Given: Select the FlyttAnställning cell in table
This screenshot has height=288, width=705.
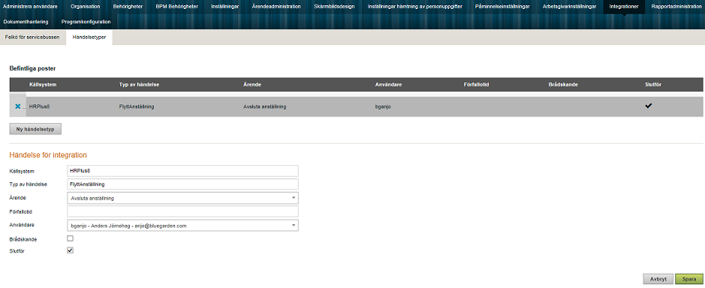Looking at the screenshot, I should pos(137,106).
